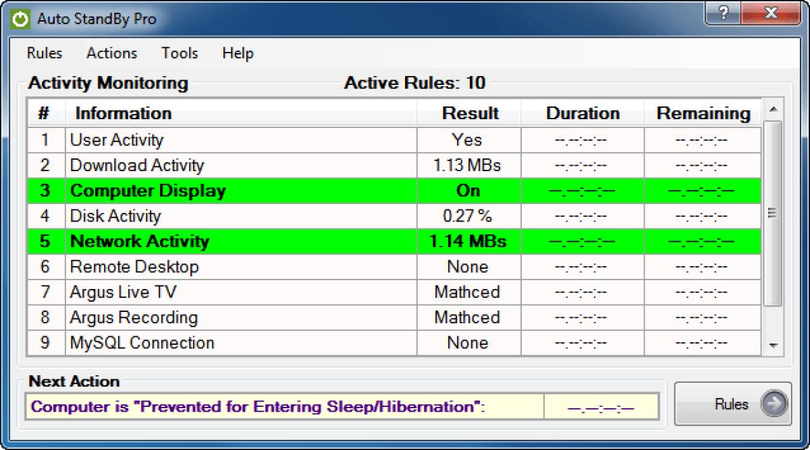Click the Result column header

pos(470,113)
